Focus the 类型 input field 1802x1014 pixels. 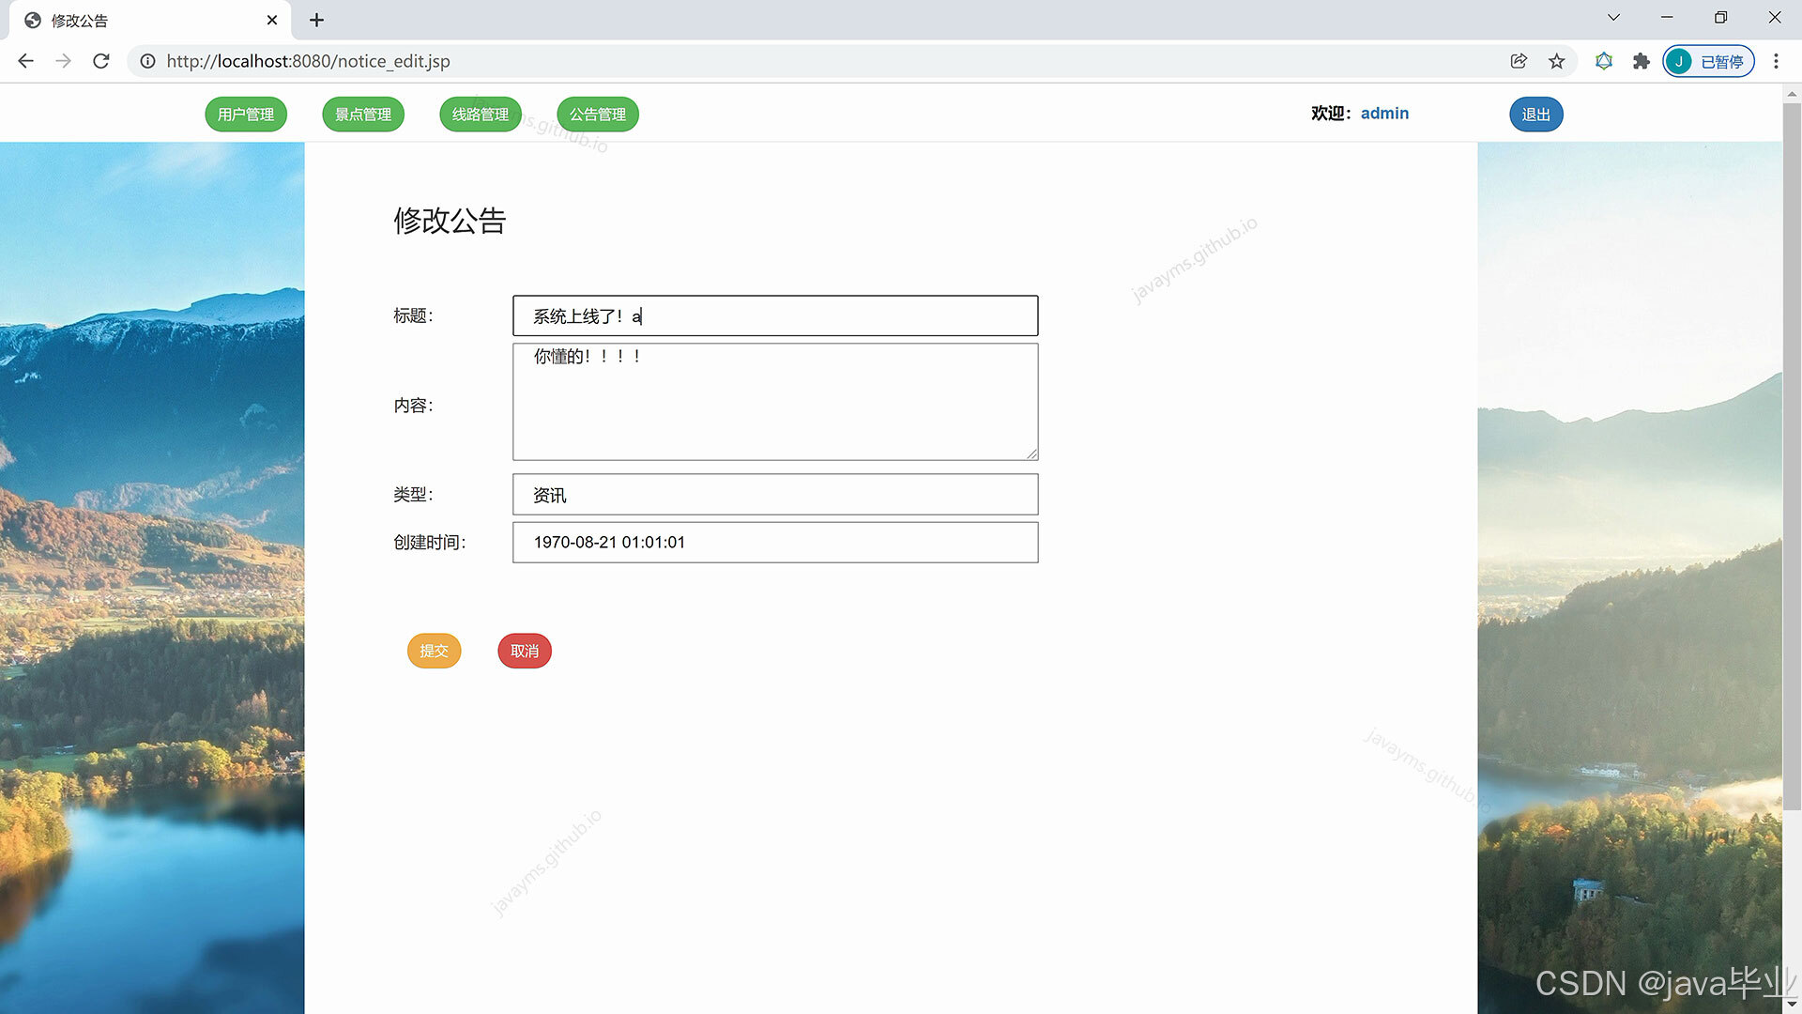click(x=775, y=495)
